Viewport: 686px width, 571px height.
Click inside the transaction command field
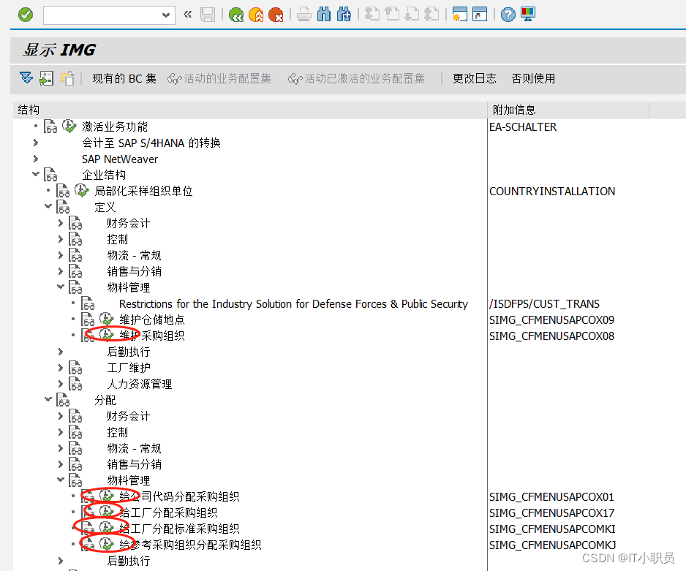coord(102,15)
